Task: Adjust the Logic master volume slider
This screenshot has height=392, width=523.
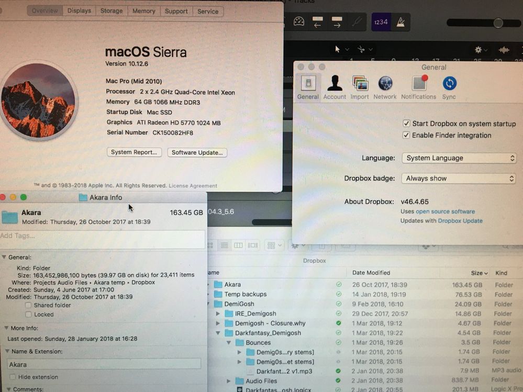Action: point(498,23)
